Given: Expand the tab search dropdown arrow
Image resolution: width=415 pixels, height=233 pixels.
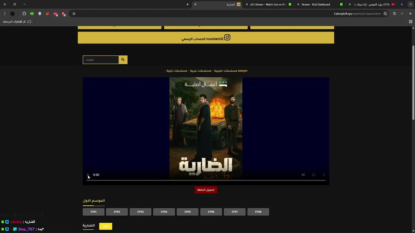Looking at the screenshot, I should [x=410, y=5].
